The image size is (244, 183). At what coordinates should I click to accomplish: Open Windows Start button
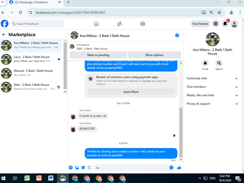3,178
